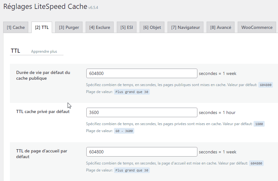278x181 pixels.
Task: Focus the homepage TTL input field
Action: click(x=142, y=152)
